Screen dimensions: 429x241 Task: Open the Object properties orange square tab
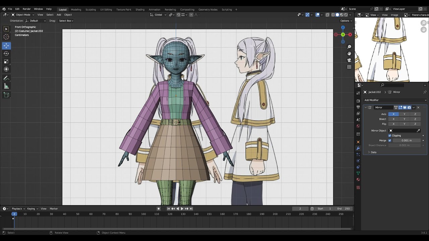click(358, 142)
